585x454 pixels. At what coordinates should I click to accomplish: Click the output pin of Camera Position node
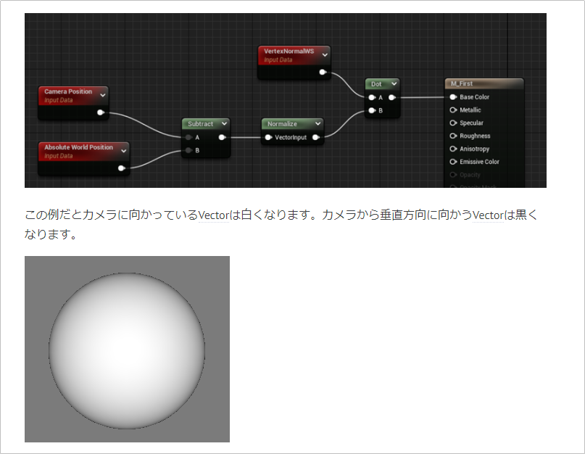99,112
